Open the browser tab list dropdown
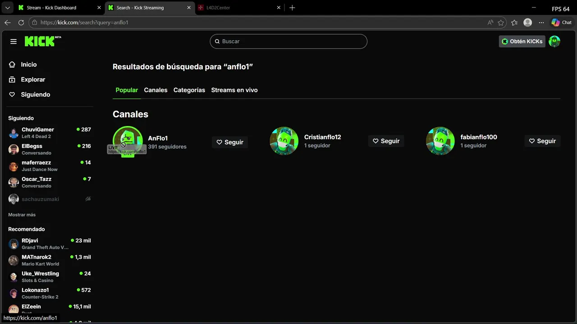Viewport: 577px width, 324px height. 7,8
